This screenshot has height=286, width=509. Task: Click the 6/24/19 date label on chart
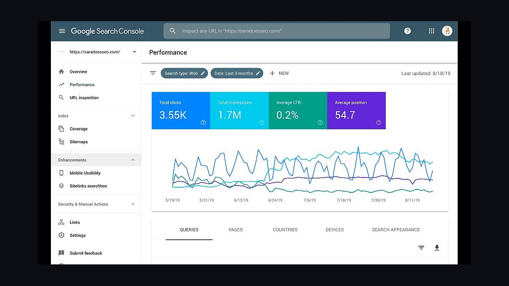275,200
